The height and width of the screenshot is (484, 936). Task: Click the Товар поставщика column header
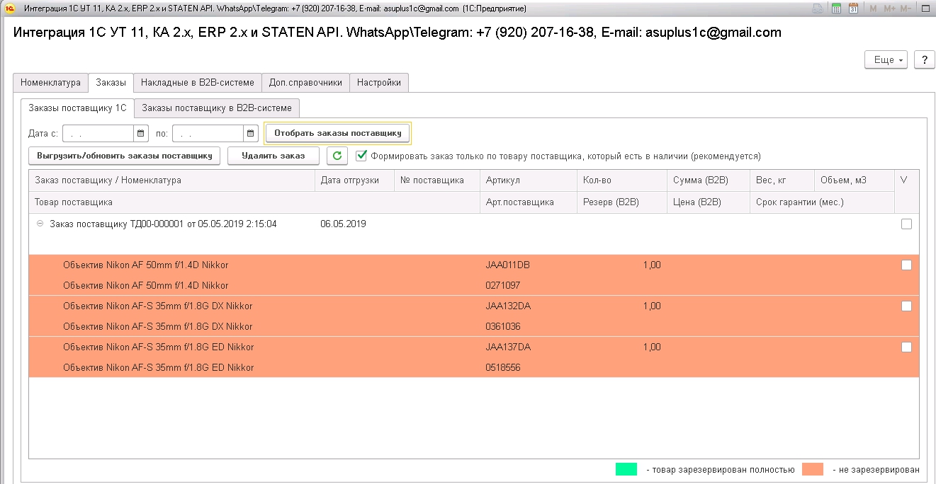[254, 202]
